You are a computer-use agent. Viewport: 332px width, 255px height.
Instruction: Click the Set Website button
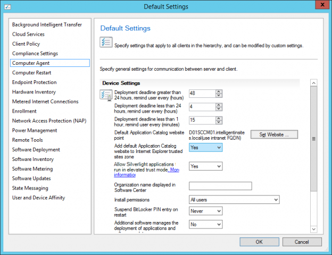point(274,134)
